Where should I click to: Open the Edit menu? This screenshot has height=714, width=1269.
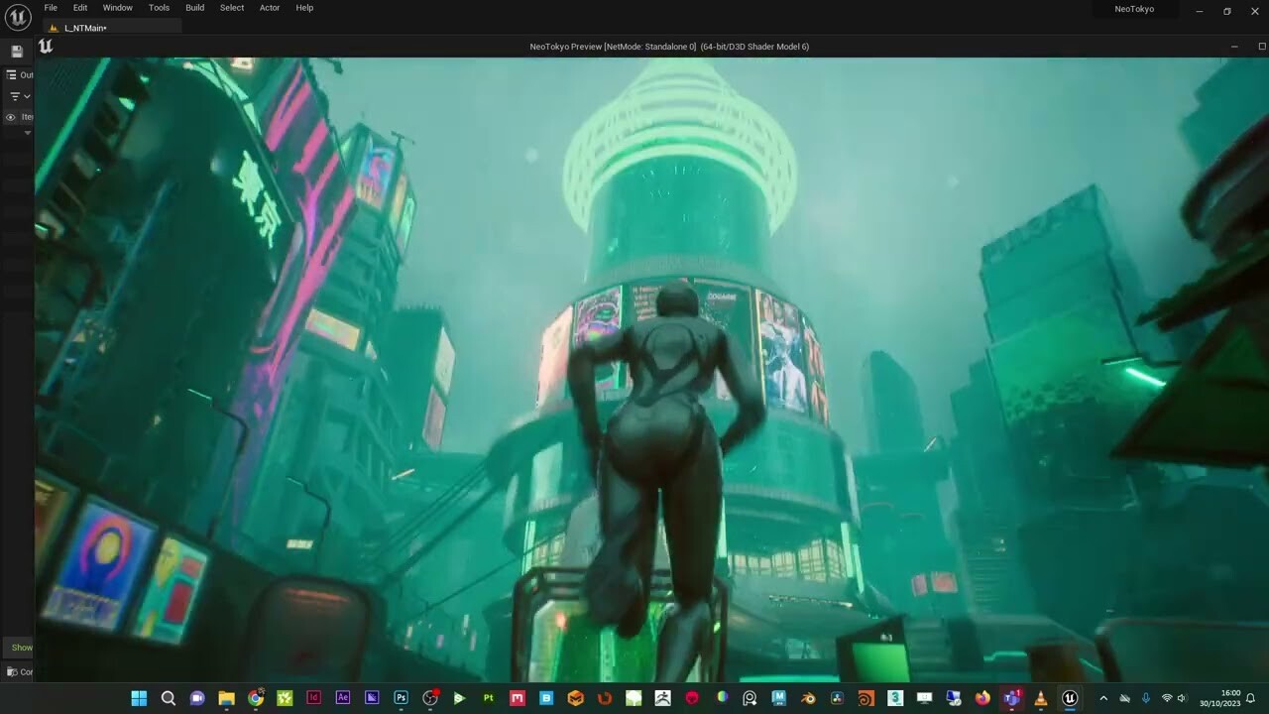[80, 8]
